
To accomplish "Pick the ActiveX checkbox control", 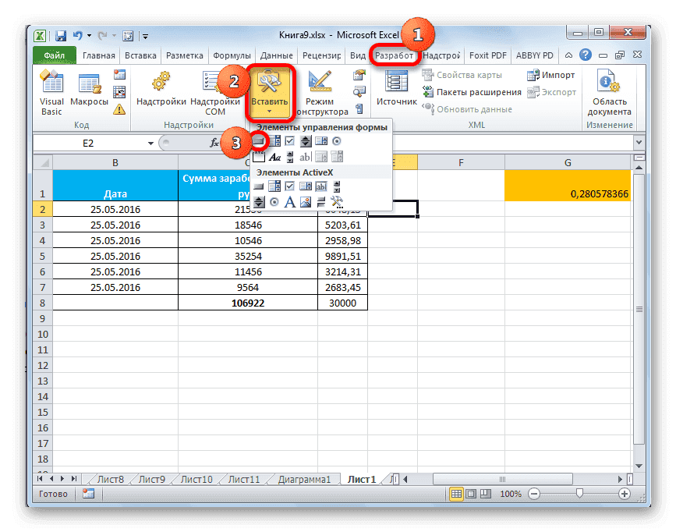I will coord(289,186).
